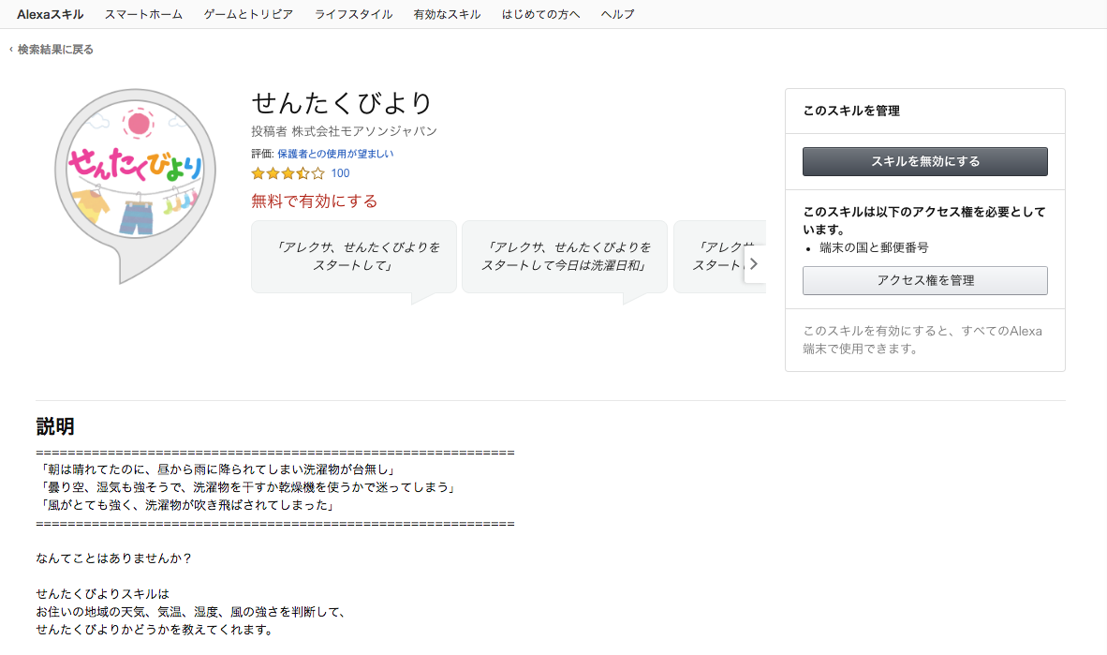Click the 説明 section heading
1107x655 pixels.
tap(55, 426)
